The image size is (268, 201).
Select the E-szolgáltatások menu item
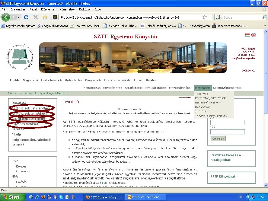(x=181, y=88)
